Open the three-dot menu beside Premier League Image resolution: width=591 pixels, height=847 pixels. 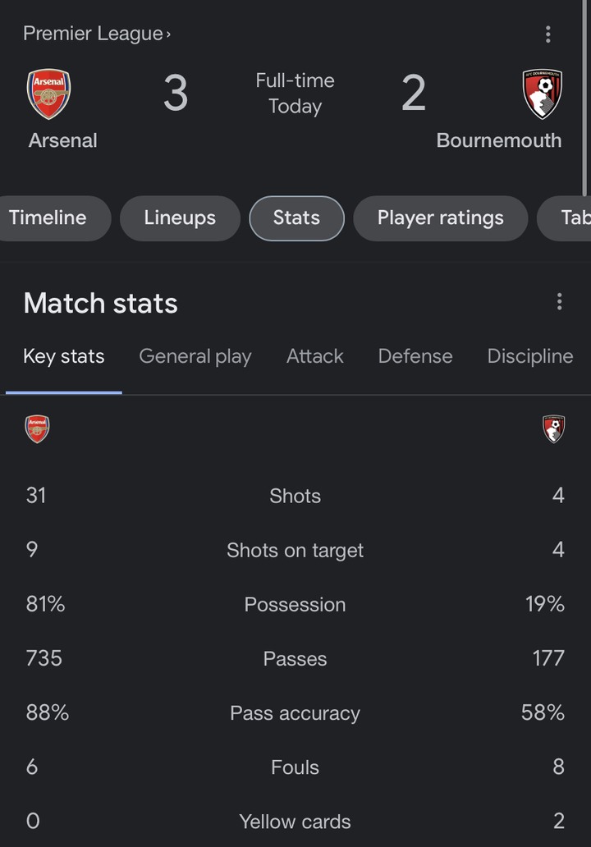[x=547, y=34]
